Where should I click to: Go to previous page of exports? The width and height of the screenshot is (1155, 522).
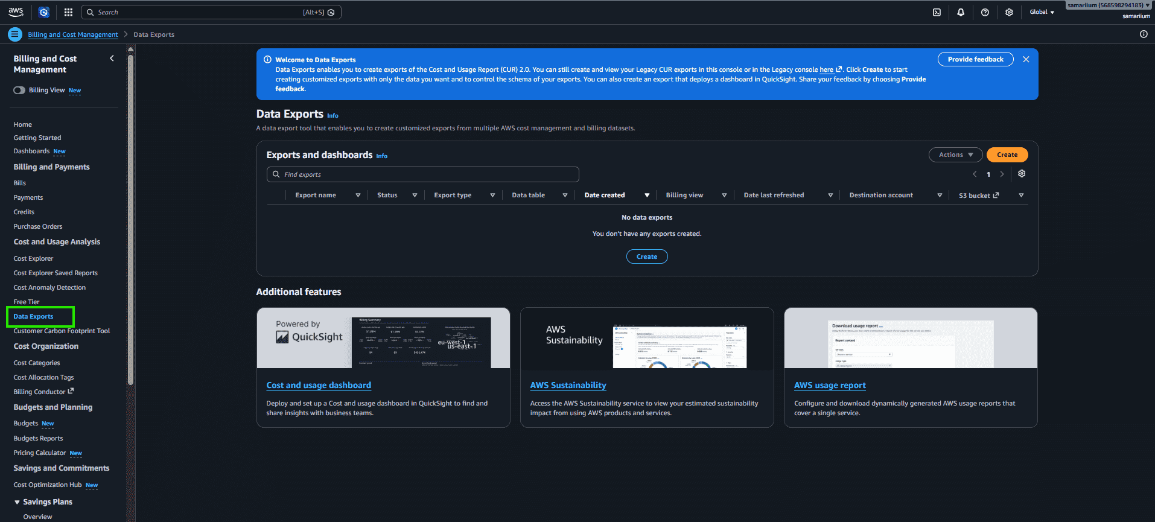[975, 174]
